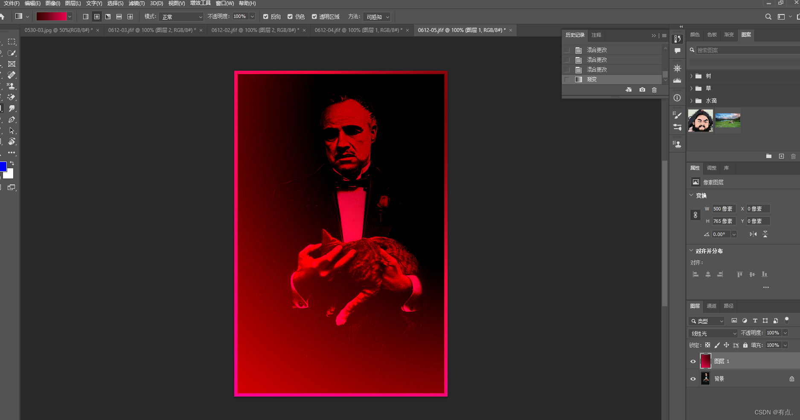Toggle lock transparent pixels
The image size is (800, 420).
tap(707, 345)
